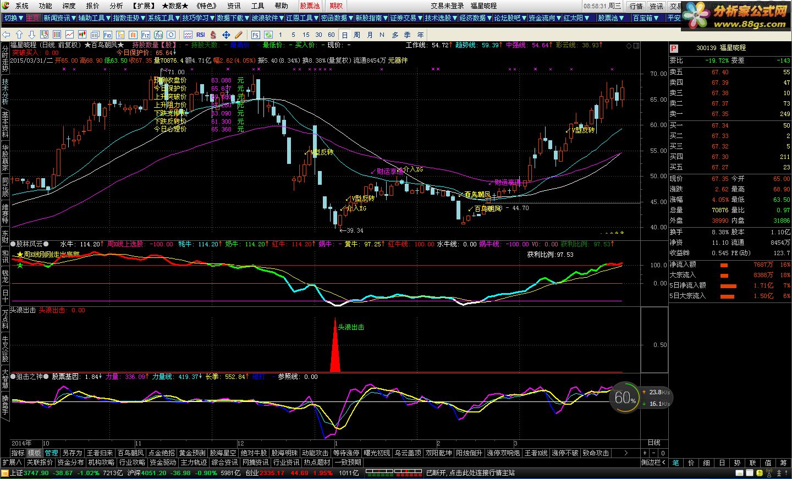Click the down arrow toolbar icon
Image resolution: width=792 pixels, height=479 pixels.
click(32, 35)
